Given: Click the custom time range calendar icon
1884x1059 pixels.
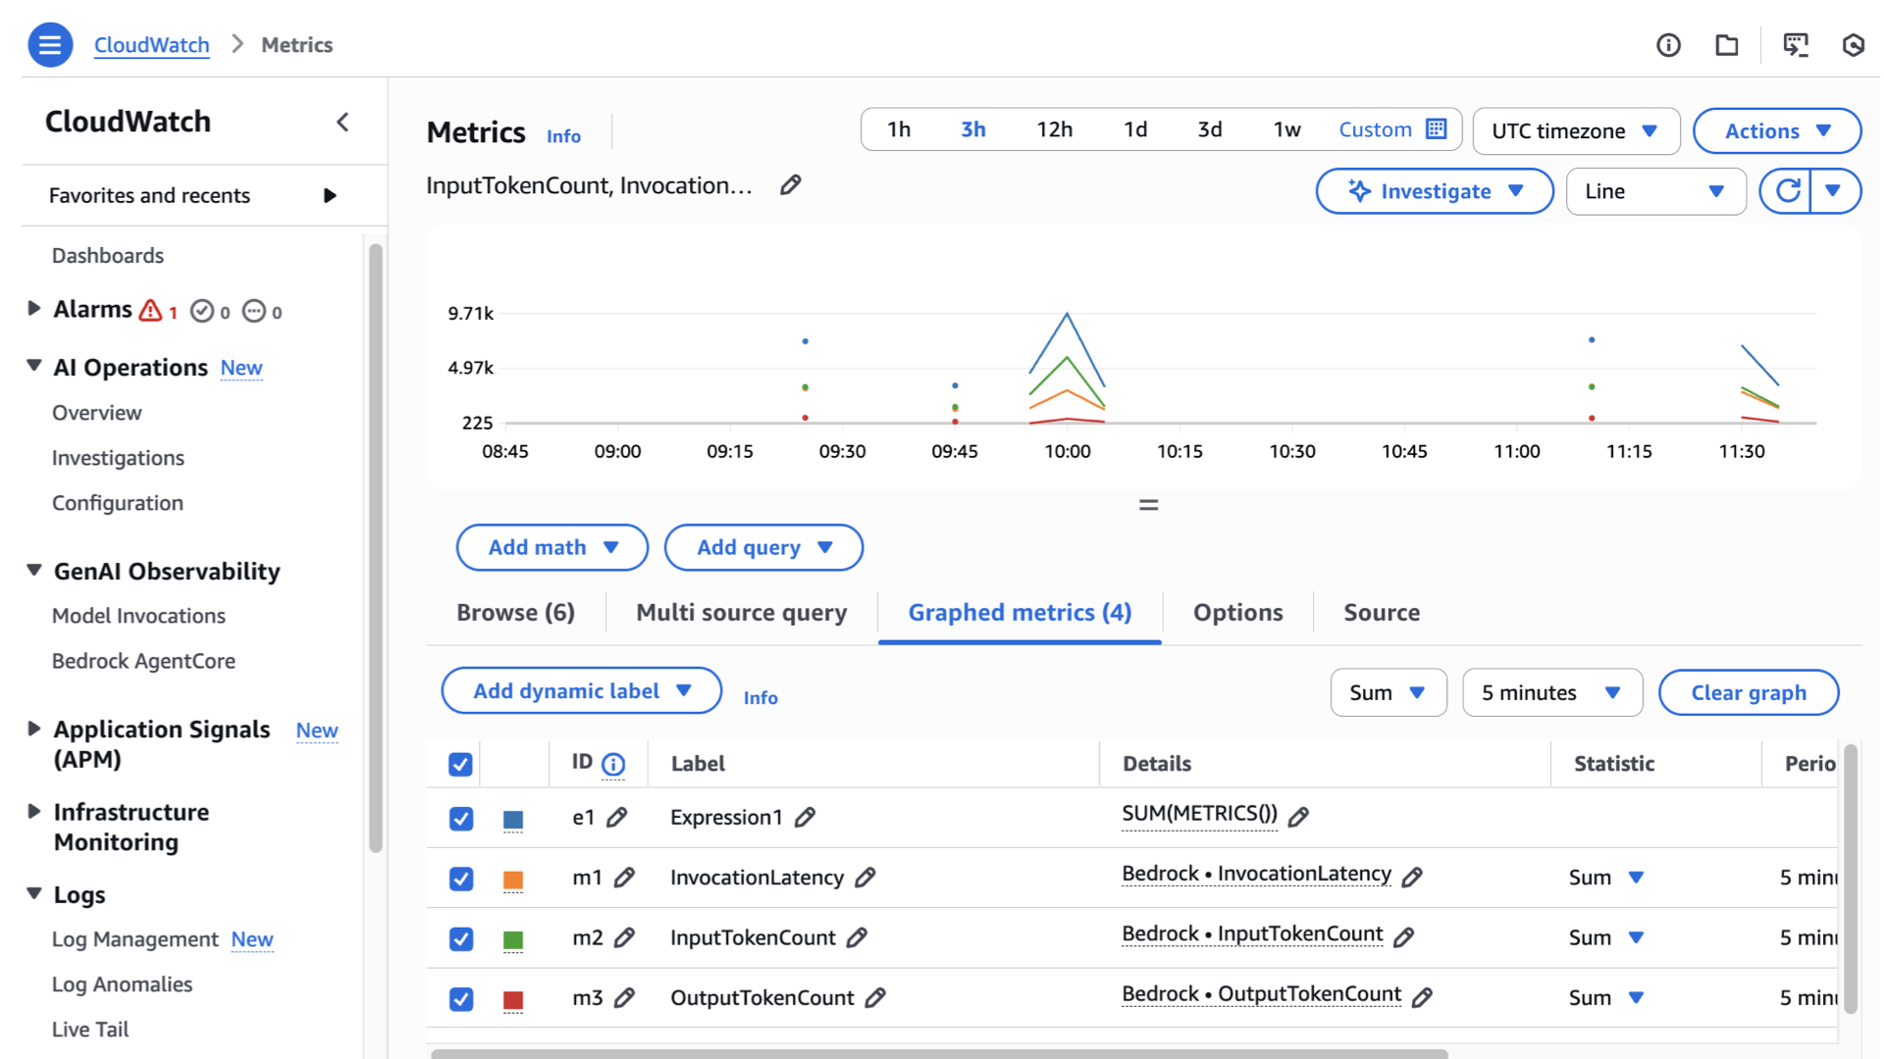Looking at the screenshot, I should (1436, 129).
